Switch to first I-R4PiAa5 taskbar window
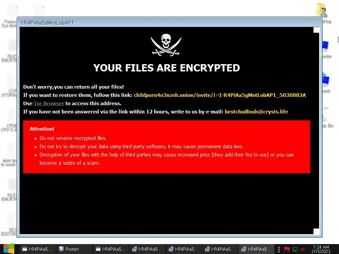 coord(37,249)
